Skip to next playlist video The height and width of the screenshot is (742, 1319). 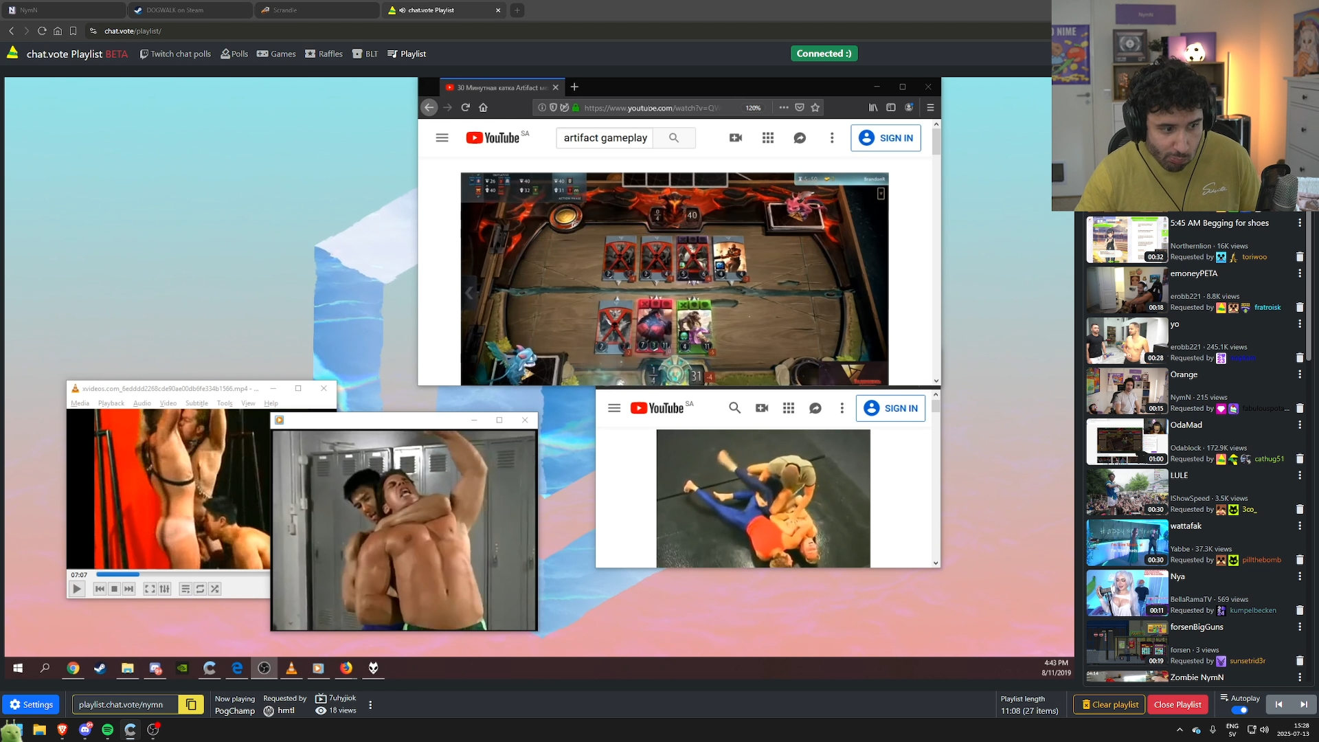coord(1304,704)
